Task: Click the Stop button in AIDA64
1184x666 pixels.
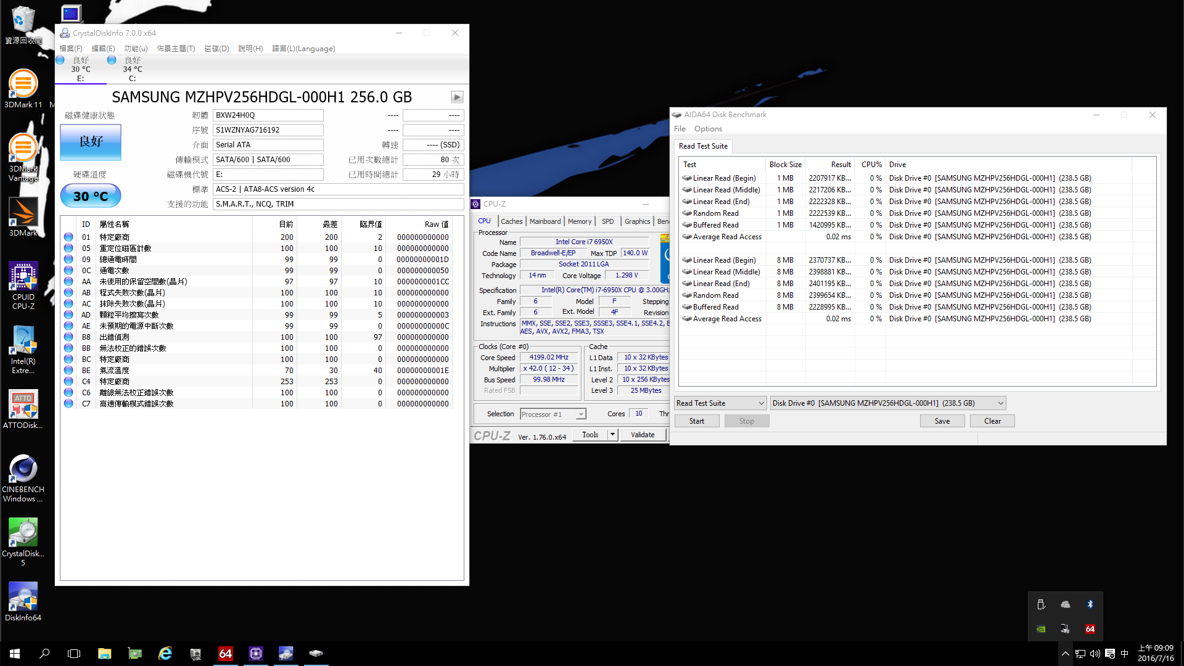Action: (747, 421)
